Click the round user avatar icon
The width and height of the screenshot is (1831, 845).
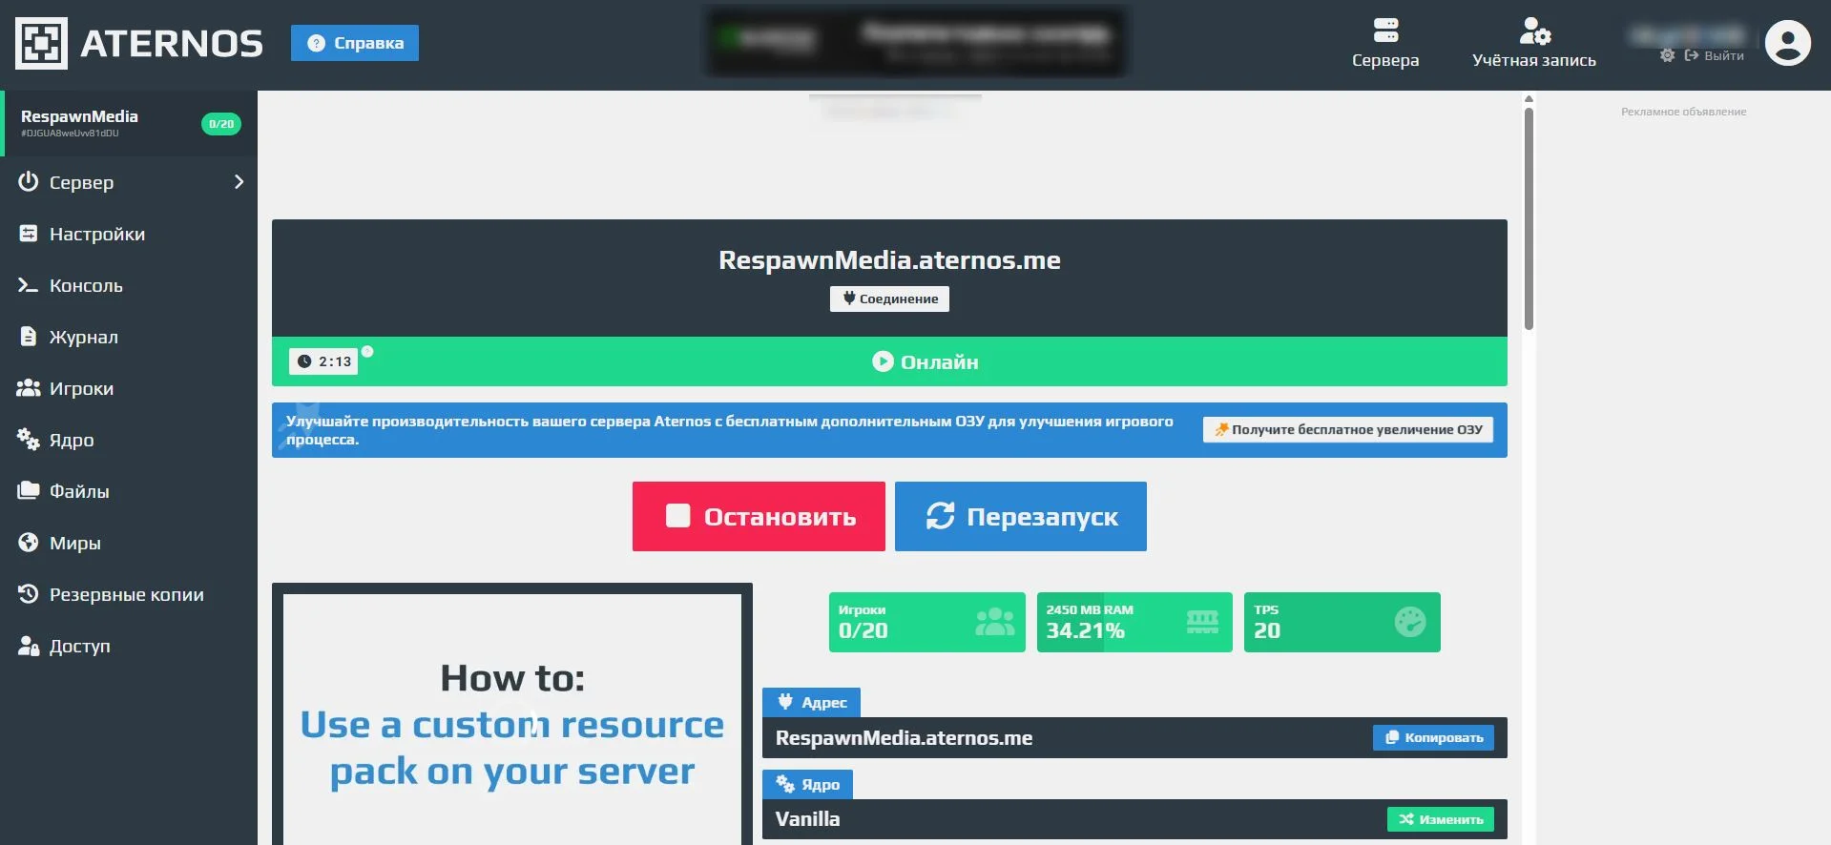click(1787, 43)
